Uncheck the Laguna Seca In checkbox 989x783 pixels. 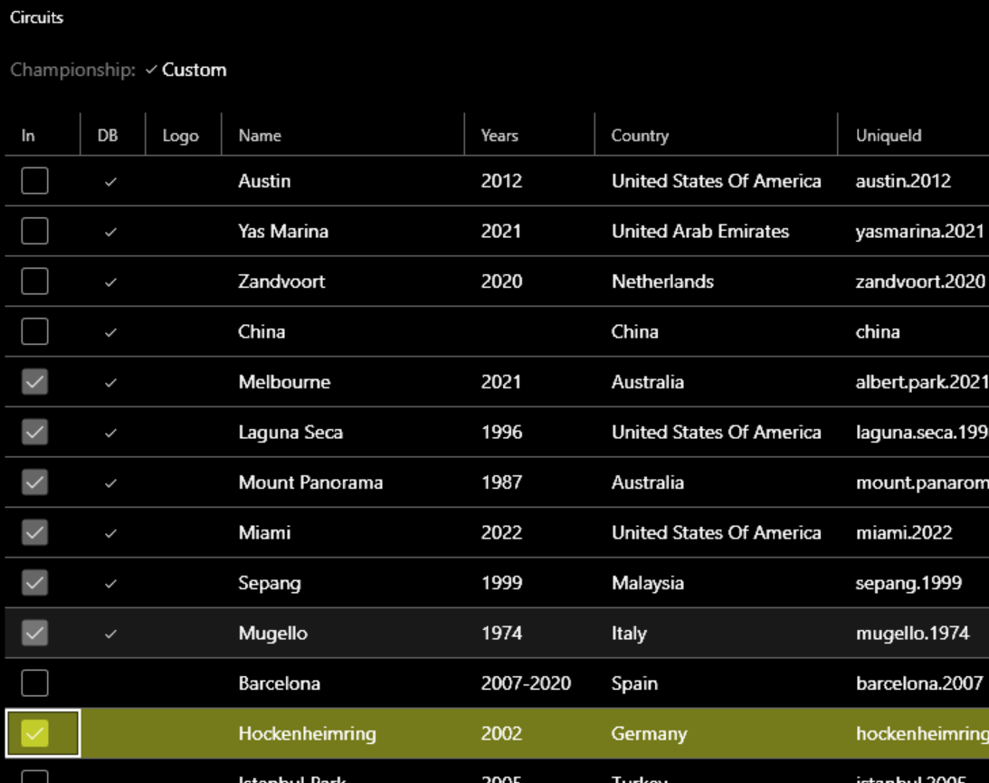(34, 432)
